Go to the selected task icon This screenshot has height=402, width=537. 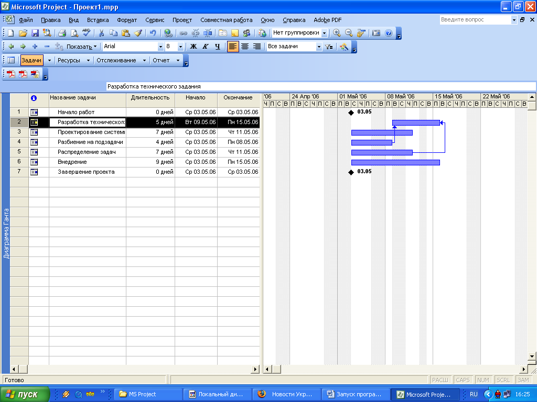click(361, 33)
